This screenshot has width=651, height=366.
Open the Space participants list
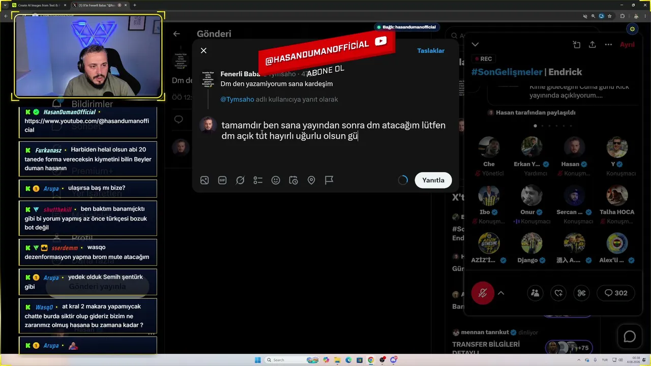535,293
